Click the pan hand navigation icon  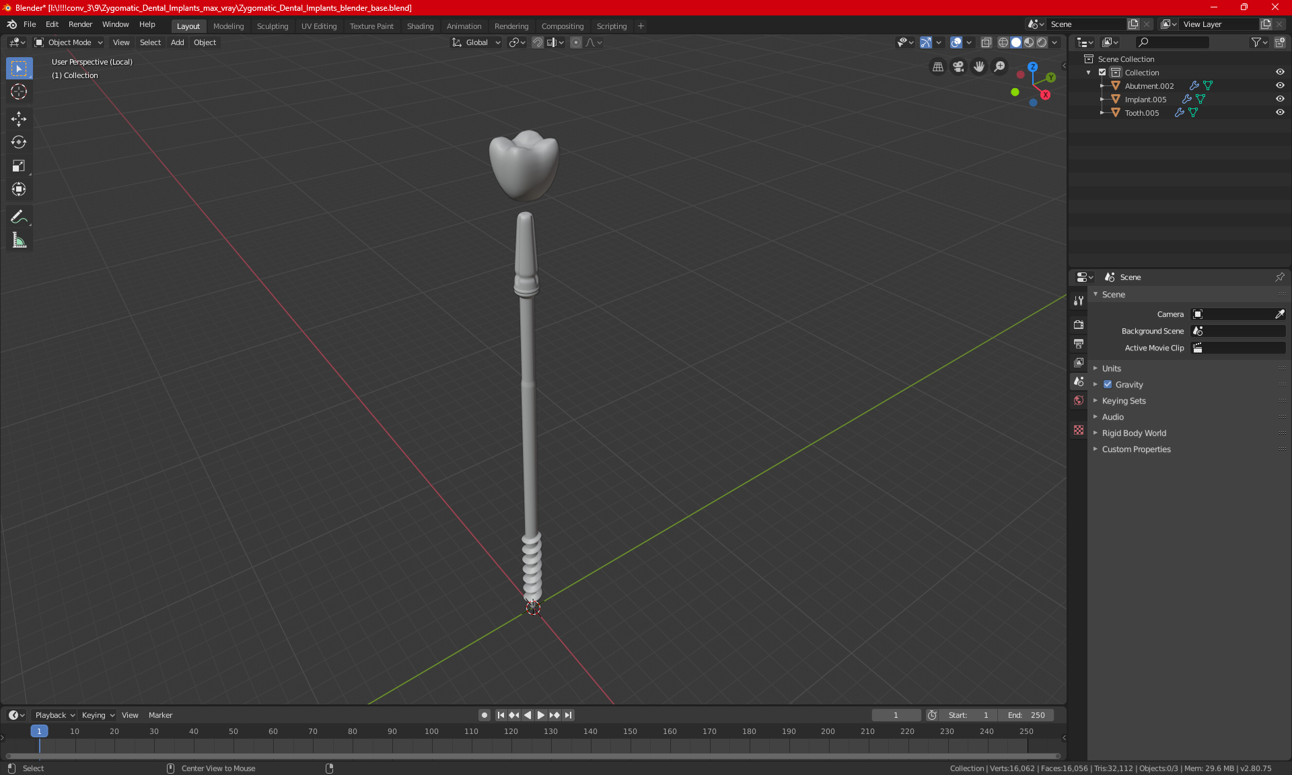[979, 67]
